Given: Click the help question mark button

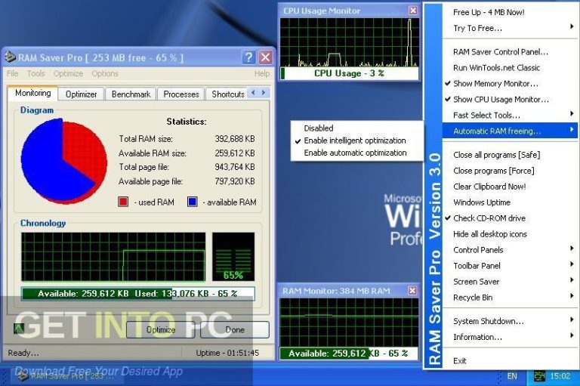Looking at the screenshot, I should tap(248, 57).
